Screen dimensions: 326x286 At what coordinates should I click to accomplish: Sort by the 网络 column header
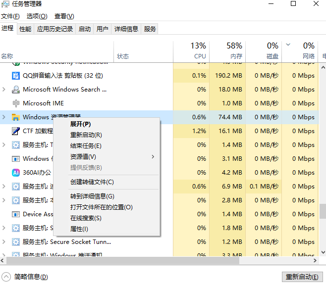pyautogui.click(x=300, y=52)
